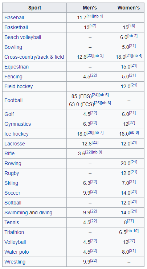Image resolution: width=147 pixels, height=269 pixels.
Task: Follow the Triathlon link
Action: pyautogui.click(x=14, y=232)
